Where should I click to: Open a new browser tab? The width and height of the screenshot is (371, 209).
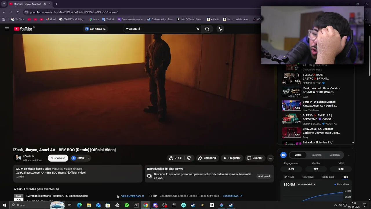56,4
